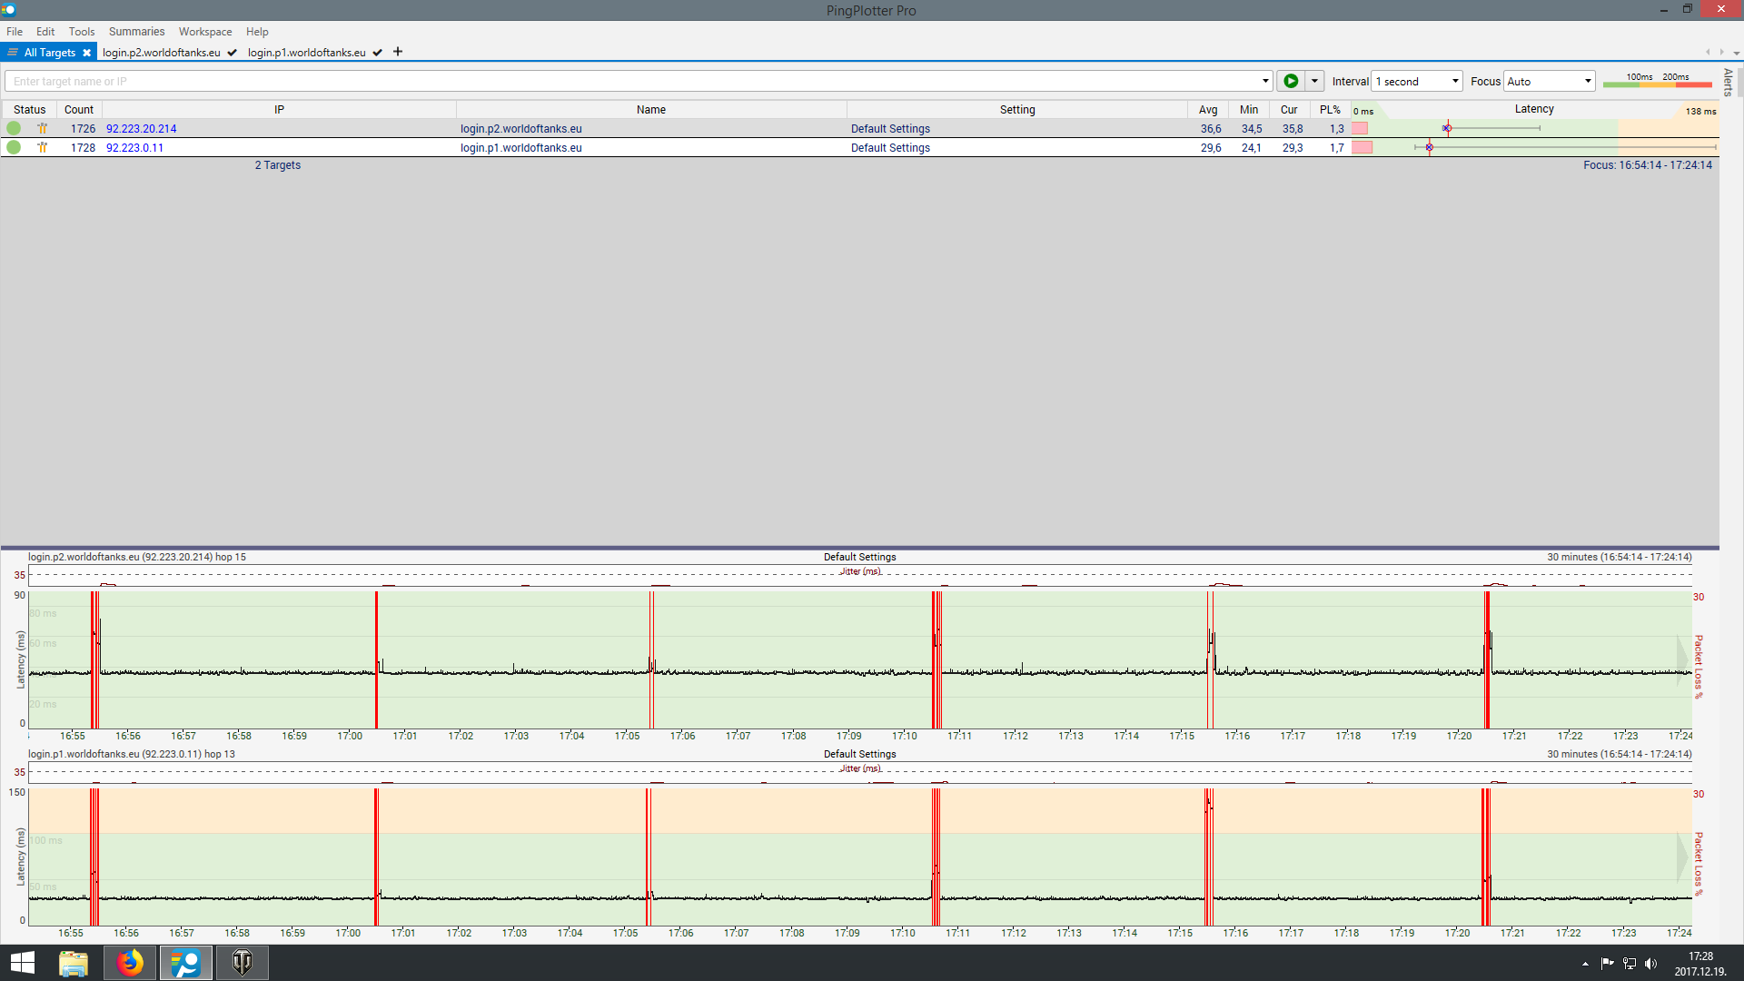Open the Tools menu
This screenshot has height=981, width=1744.
[82, 31]
